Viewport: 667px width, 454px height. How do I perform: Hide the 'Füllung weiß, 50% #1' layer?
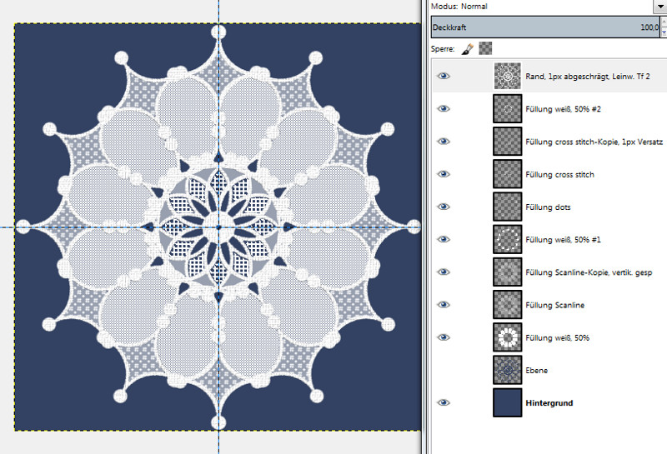[444, 239]
